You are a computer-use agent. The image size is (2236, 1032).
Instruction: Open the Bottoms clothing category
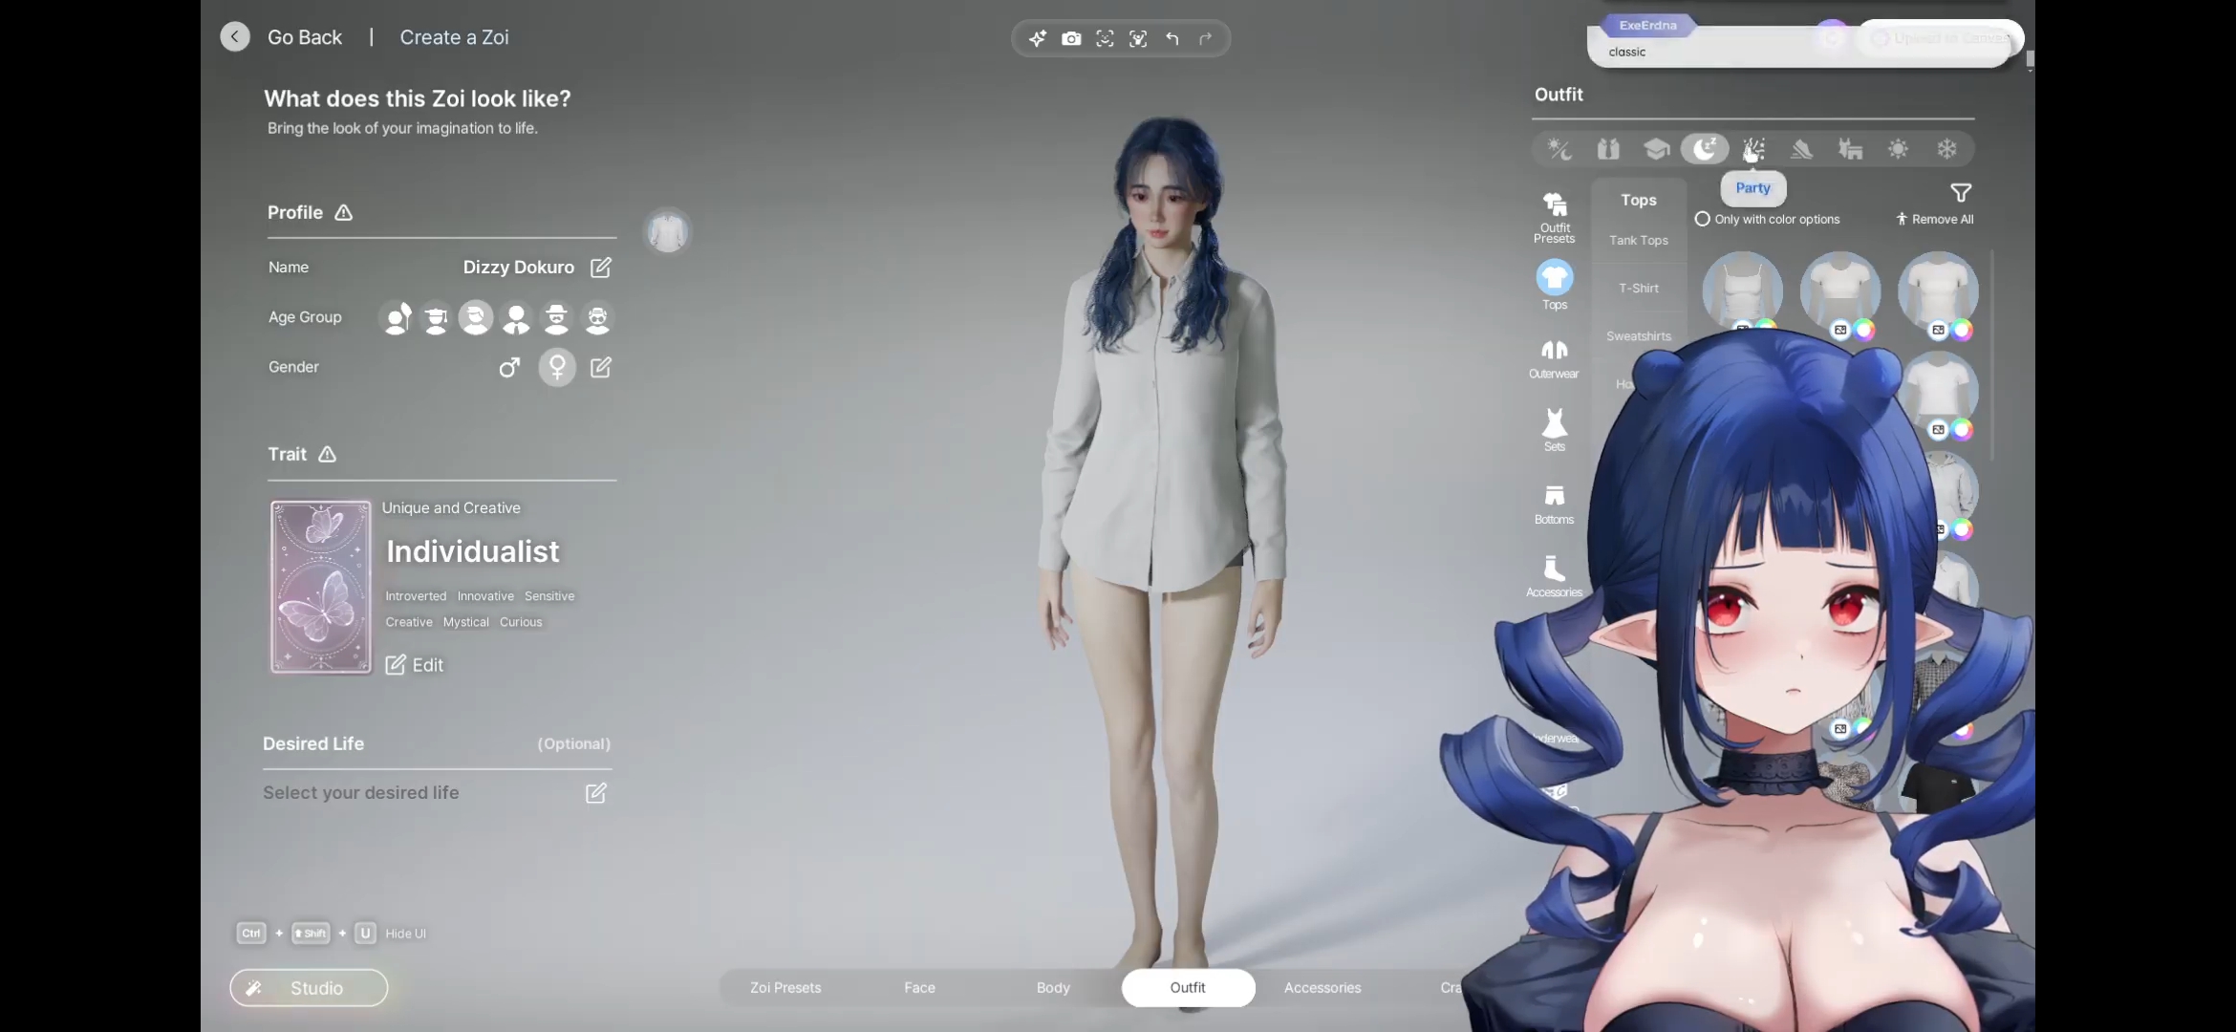(x=1554, y=504)
